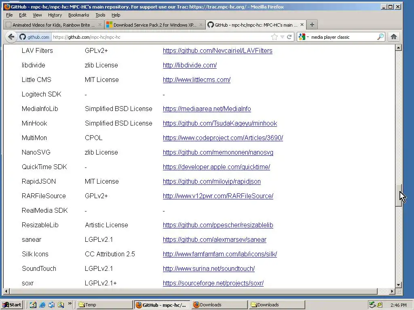This screenshot has width=414, height=310.
Task: Open the alexmarsev sanear link
Action: click(215, 239)
